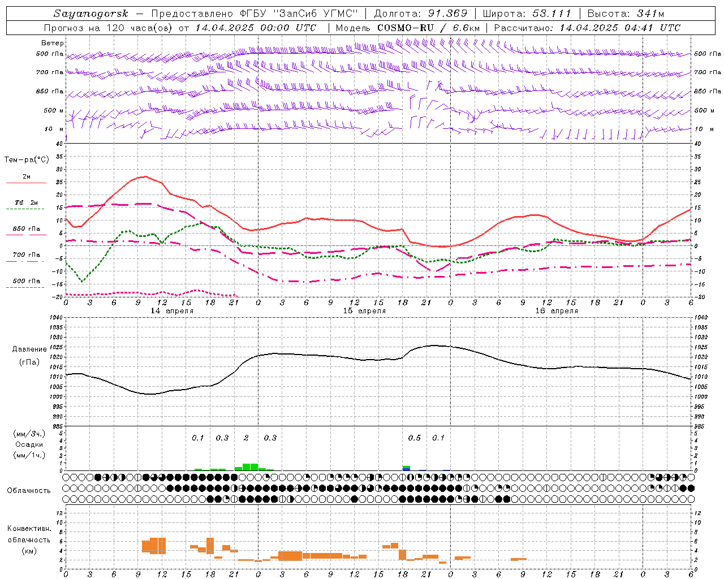Click the blue precipitation bar segment
Screen dimensions: 724x579
pos(406,469)
